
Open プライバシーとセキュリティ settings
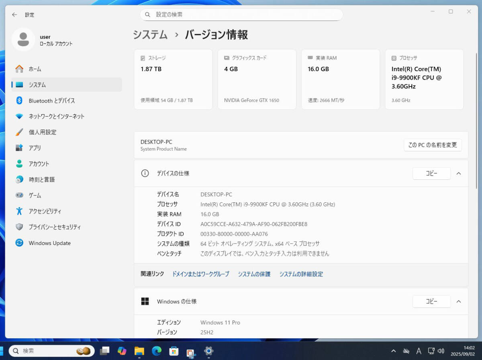pos(54,227)
